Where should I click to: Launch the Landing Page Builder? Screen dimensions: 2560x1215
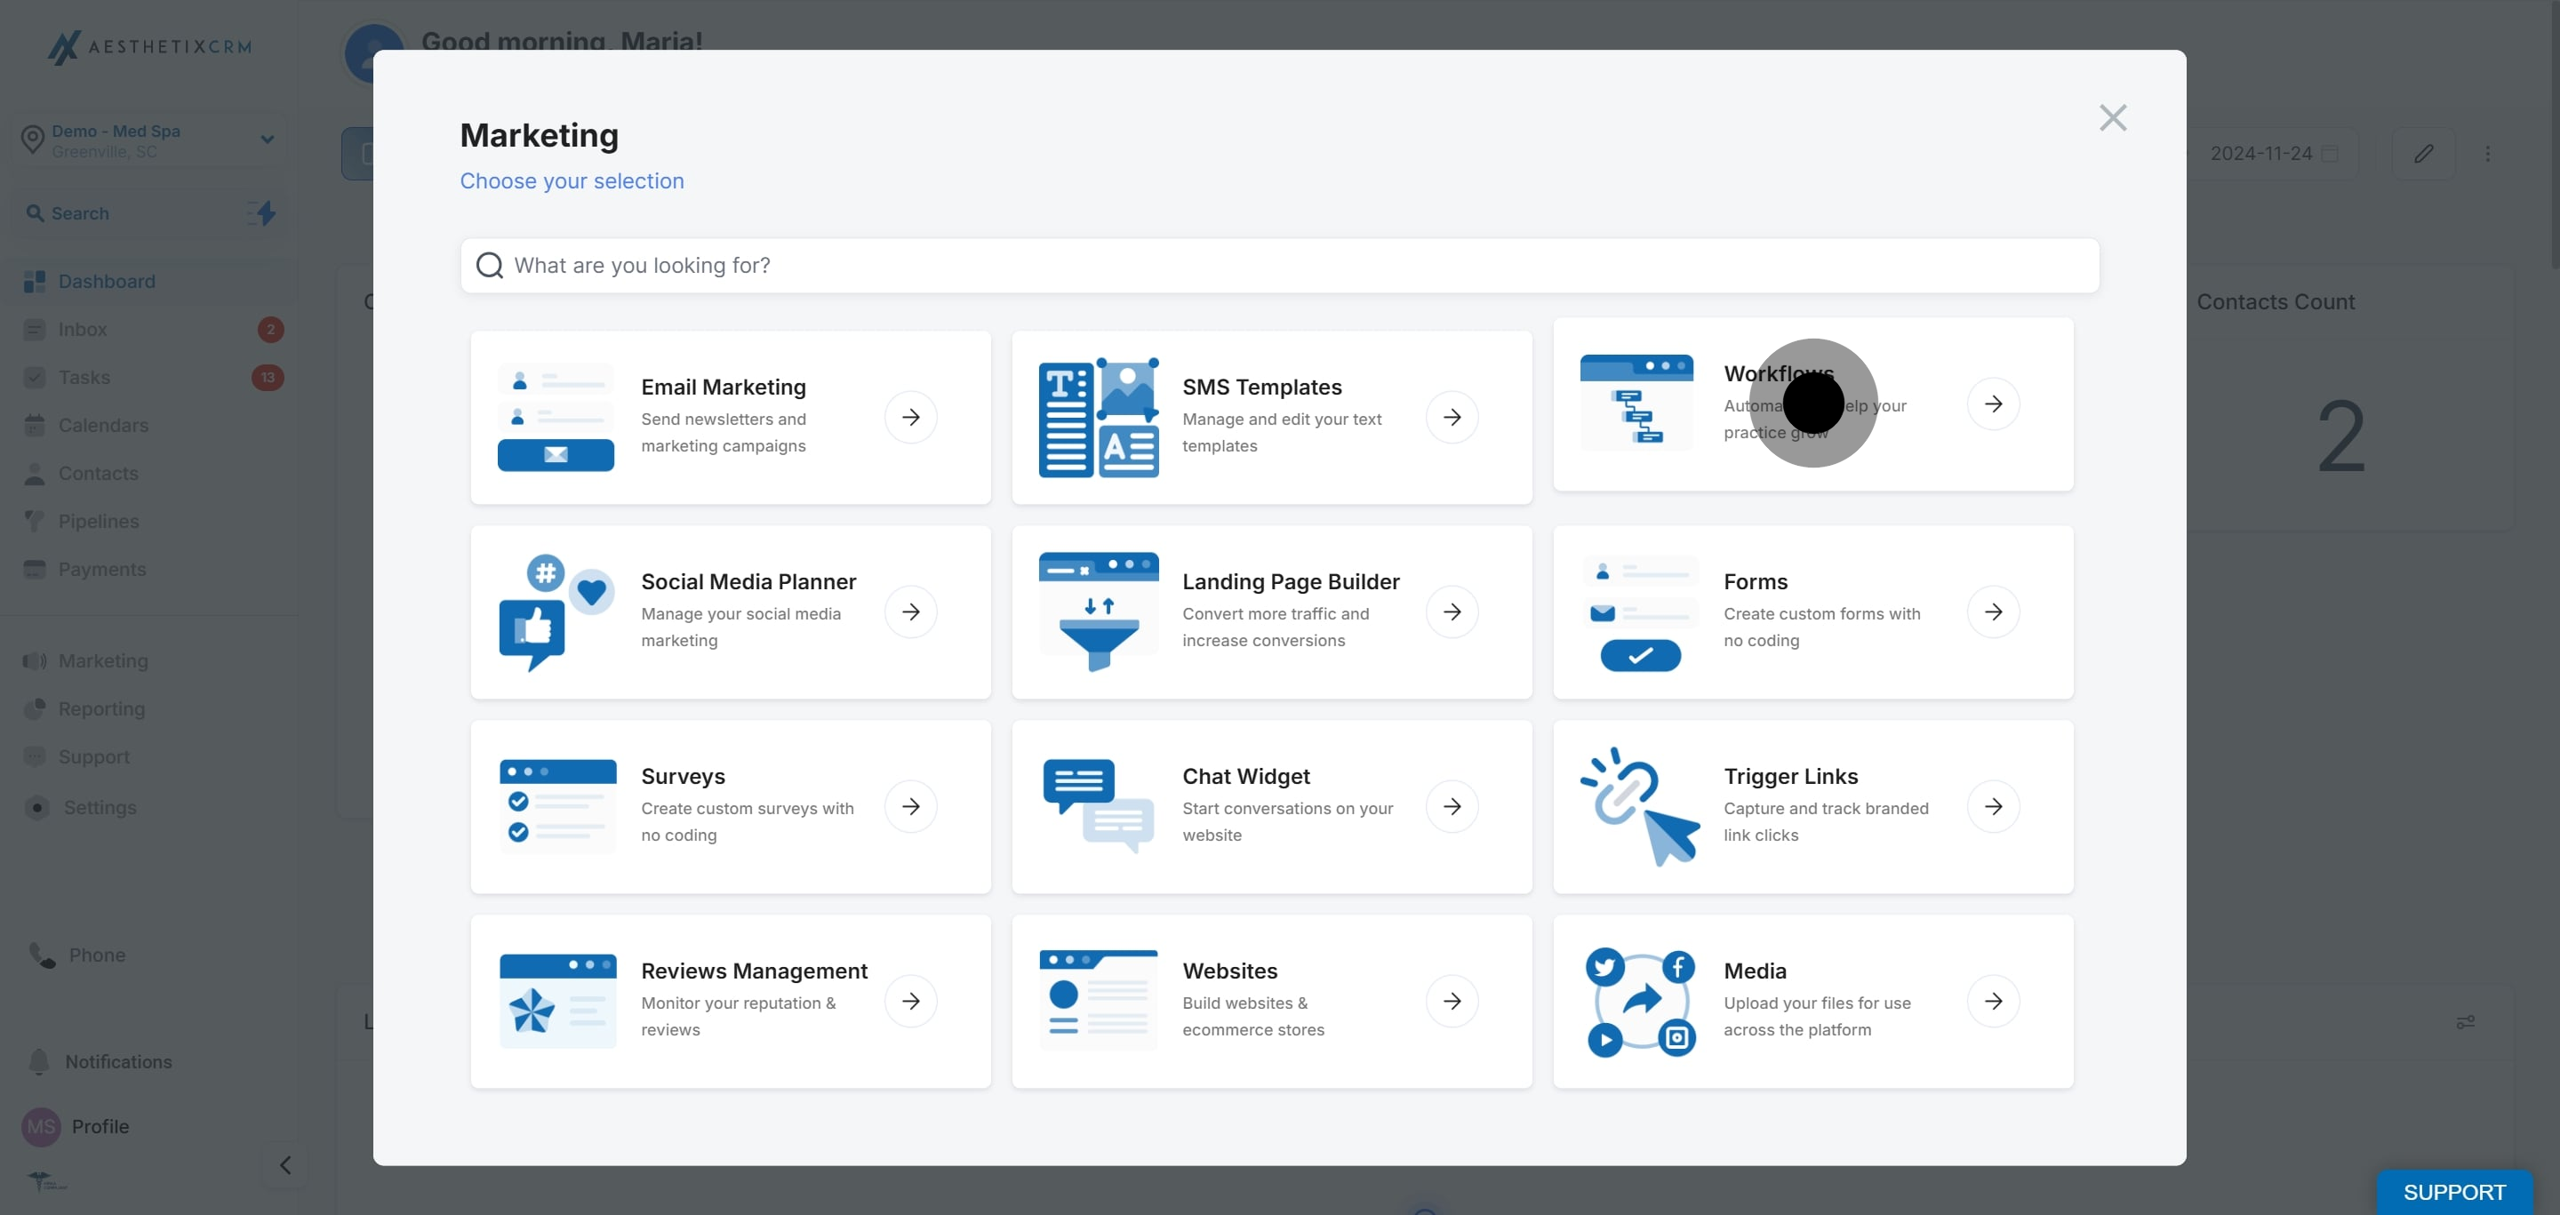click(1291, 611)
